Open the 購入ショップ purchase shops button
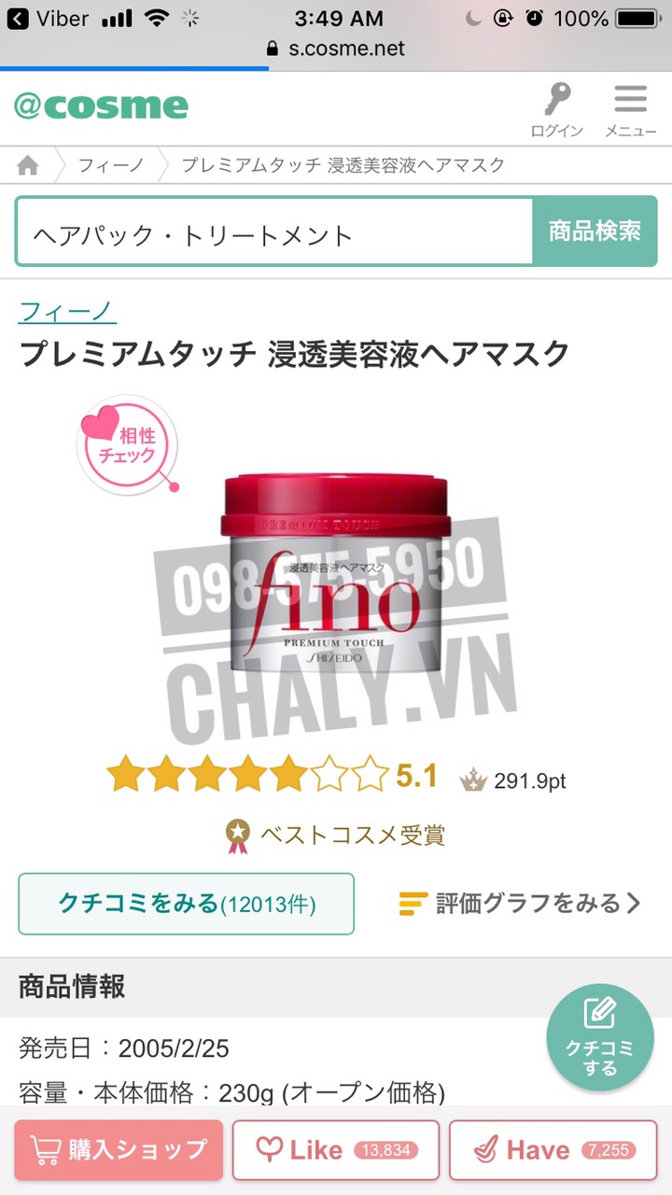Image resolution: width=672 pixels, height=1195 pixels. 119,1150
